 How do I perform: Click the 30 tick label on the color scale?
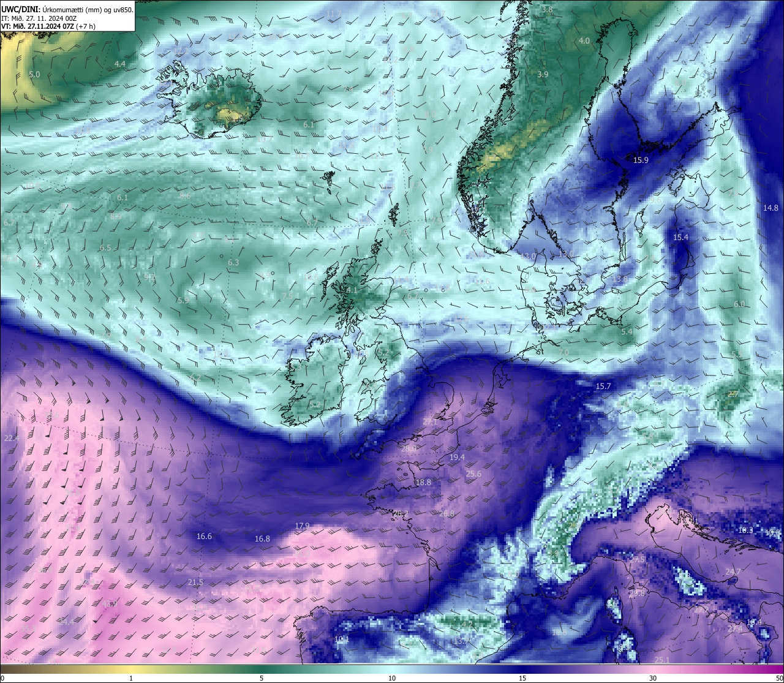coord(653,678)
